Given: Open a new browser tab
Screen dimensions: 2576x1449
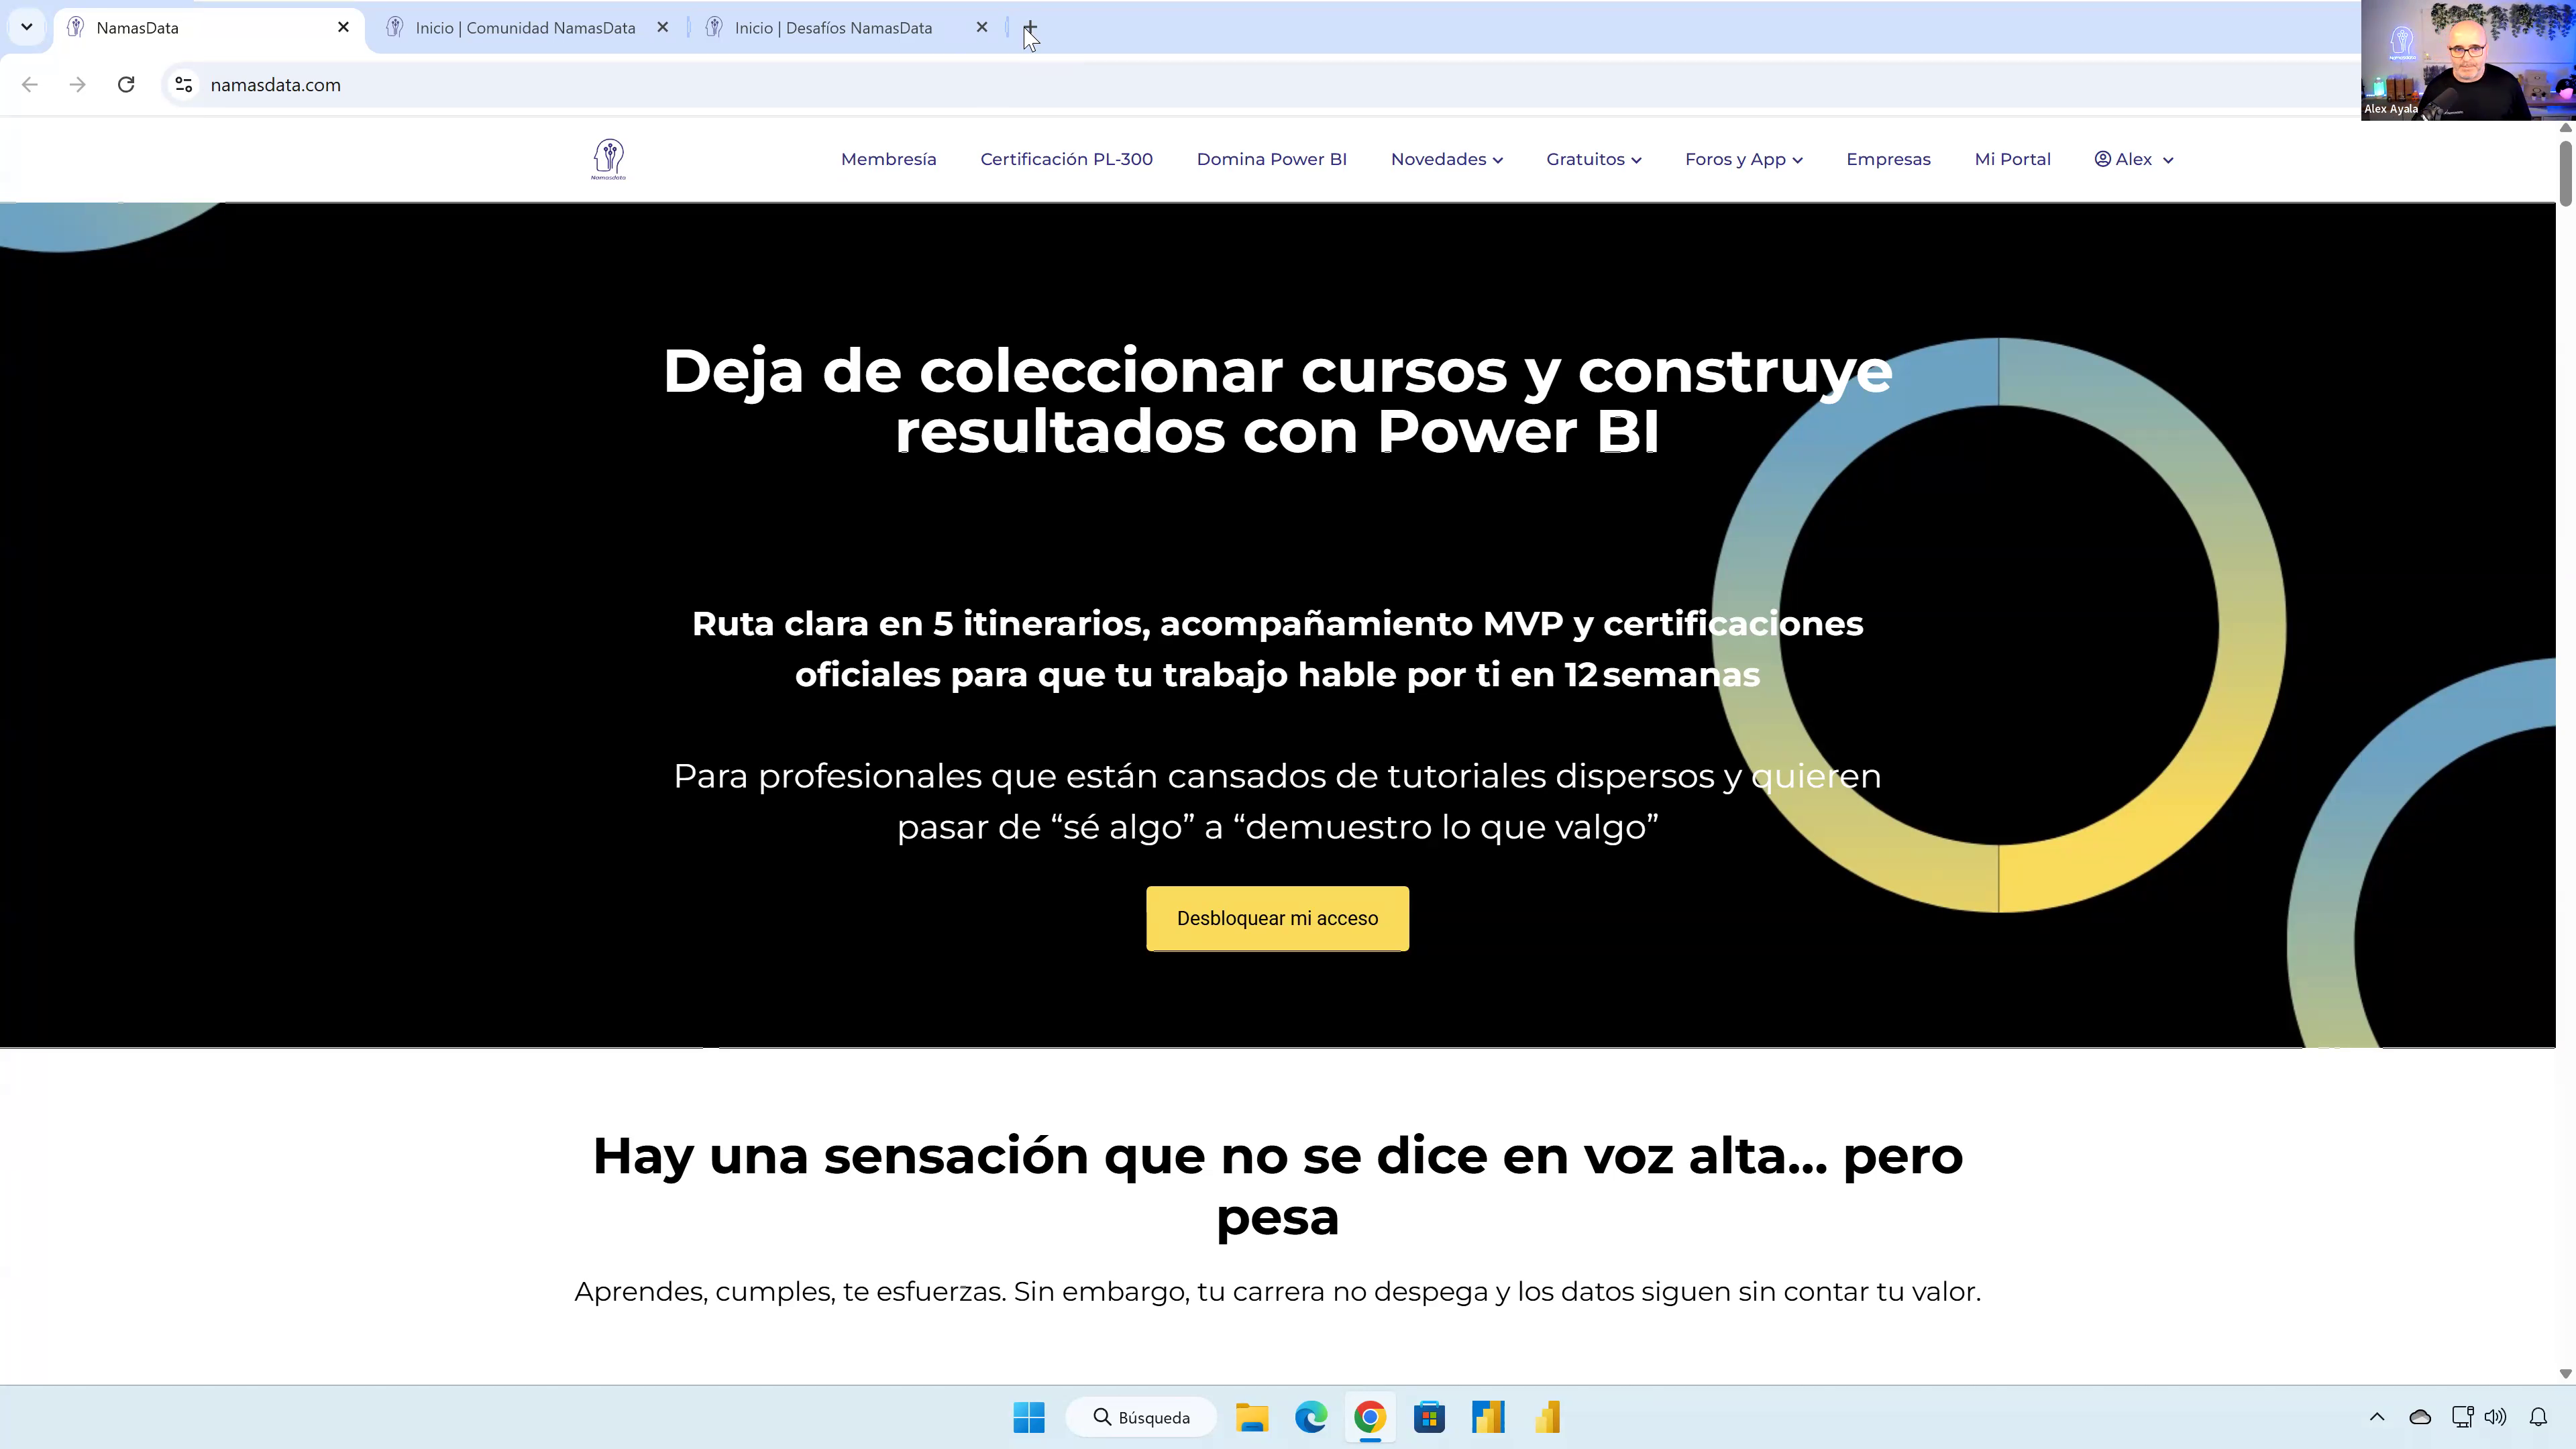Looking at the screenshot, I should coord(1030,28).
